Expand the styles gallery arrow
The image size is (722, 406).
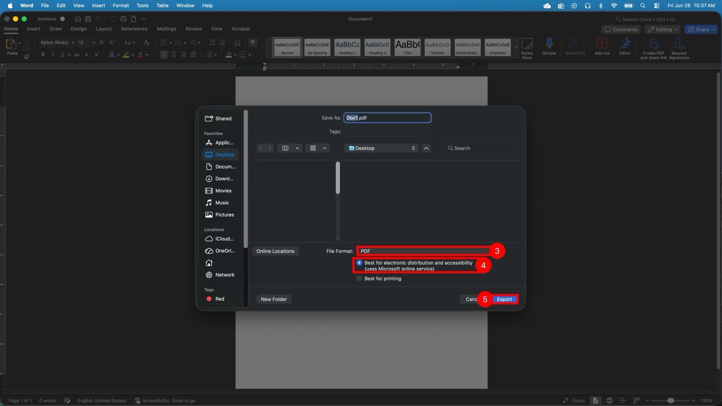coord(516,47)
